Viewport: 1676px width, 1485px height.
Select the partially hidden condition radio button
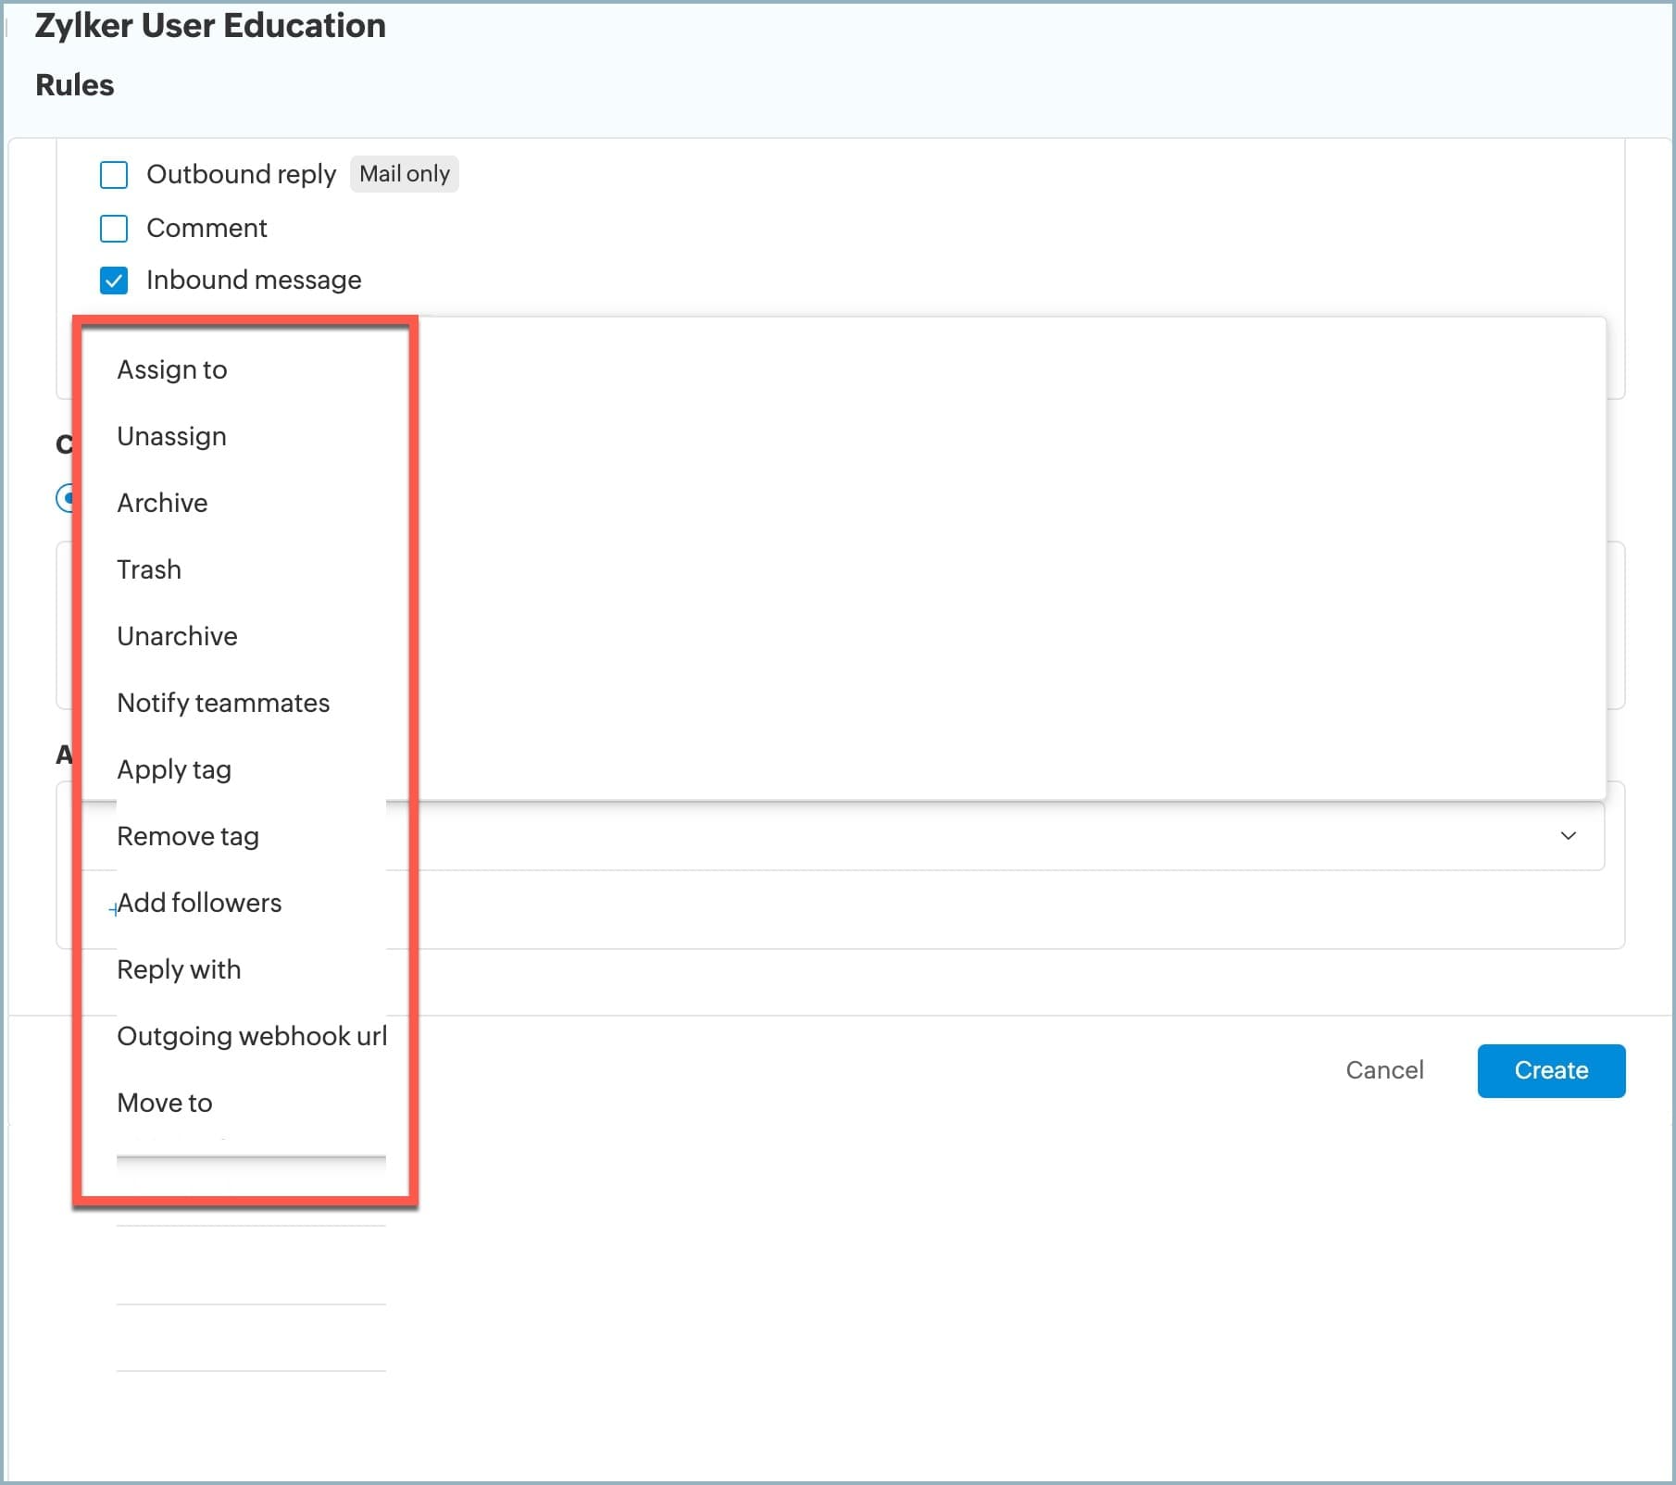pos(65,498)
